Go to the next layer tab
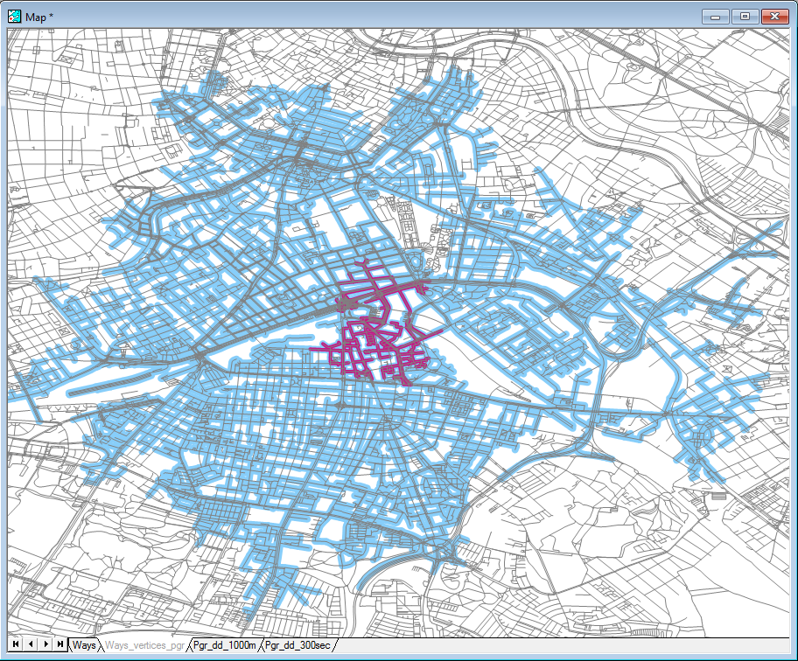 click(x=45, y=644)
